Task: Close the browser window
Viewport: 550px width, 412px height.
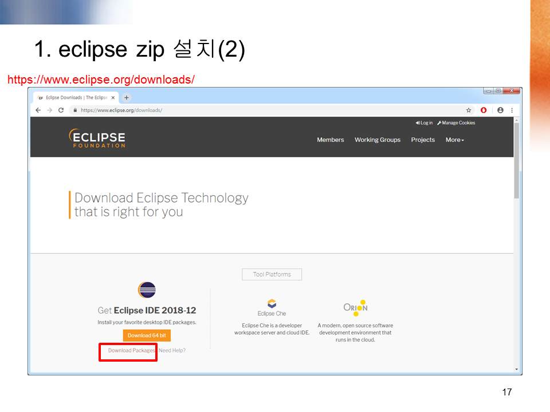Action: tap(512, 91)
